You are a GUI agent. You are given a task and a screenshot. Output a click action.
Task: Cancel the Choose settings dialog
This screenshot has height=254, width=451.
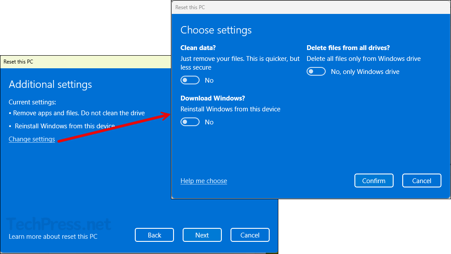[421, 181]
